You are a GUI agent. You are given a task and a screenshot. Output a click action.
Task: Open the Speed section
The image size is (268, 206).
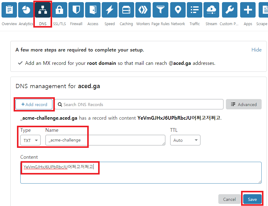(109, 10)
